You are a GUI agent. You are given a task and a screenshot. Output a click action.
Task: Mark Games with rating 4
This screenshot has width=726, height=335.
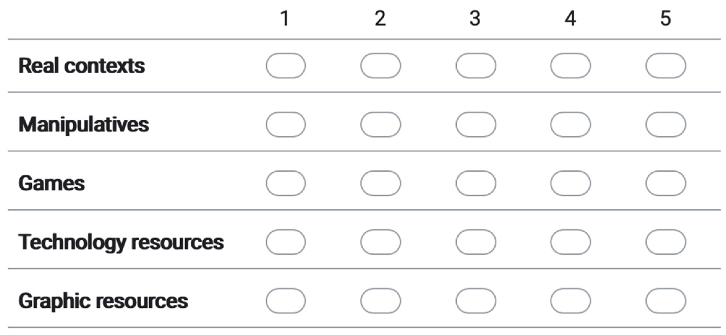[570, 183]
